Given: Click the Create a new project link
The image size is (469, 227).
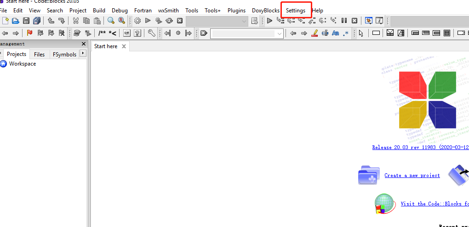Looking at the screenshot, I should (412, 175).
